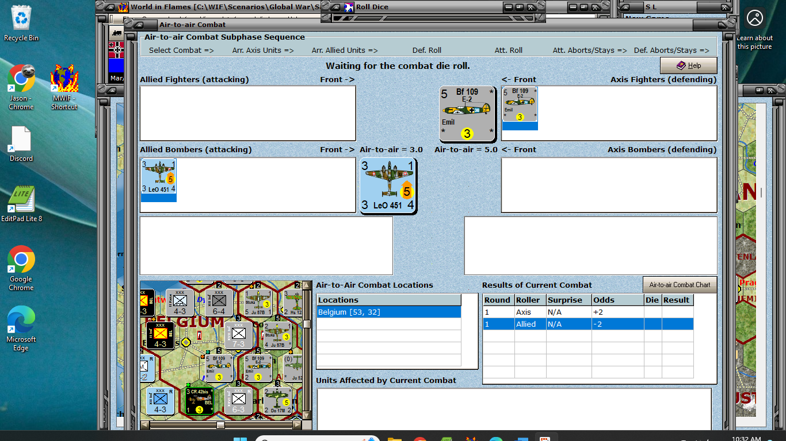Select the Allied roller row in results table
This screenshot has width=786, height=441.
[588, 324]
